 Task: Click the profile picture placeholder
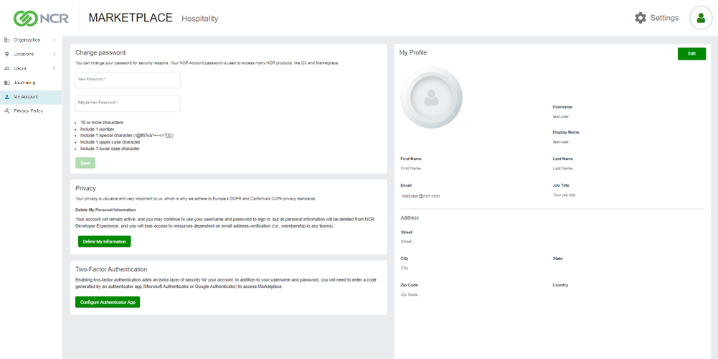pyautogui.click(x=431, y=97)
